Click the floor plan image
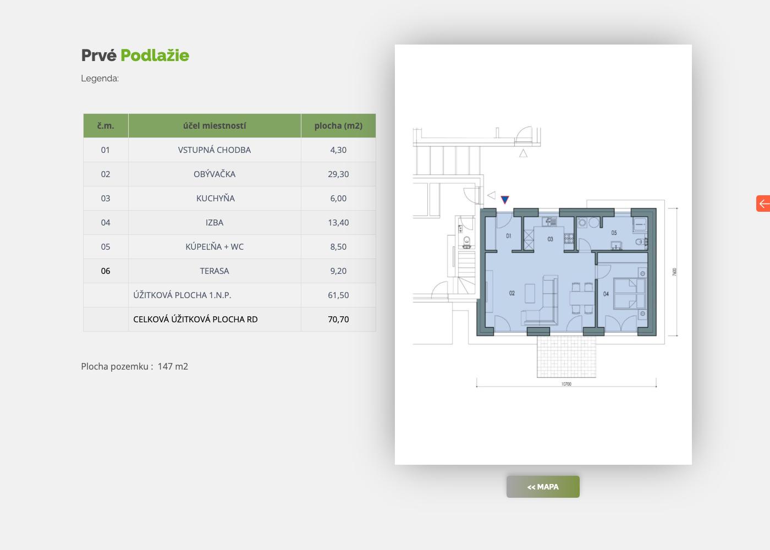Screen dimensions: 770x550 click(543, 255)
